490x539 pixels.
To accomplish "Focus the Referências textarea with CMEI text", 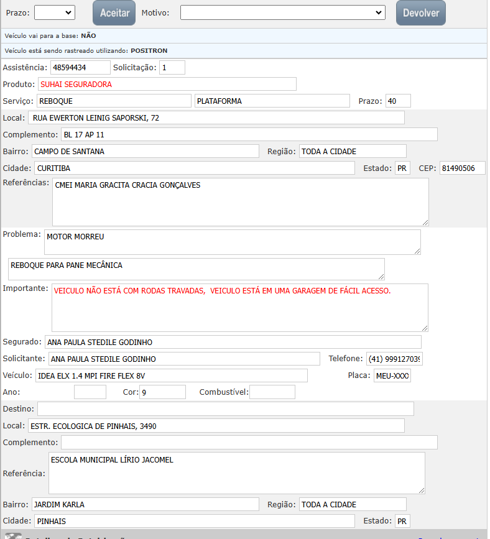I will point(240,201).
